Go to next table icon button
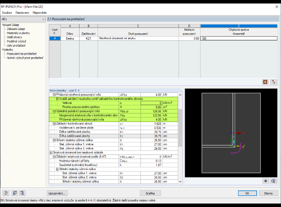 [x=22, y=193]
